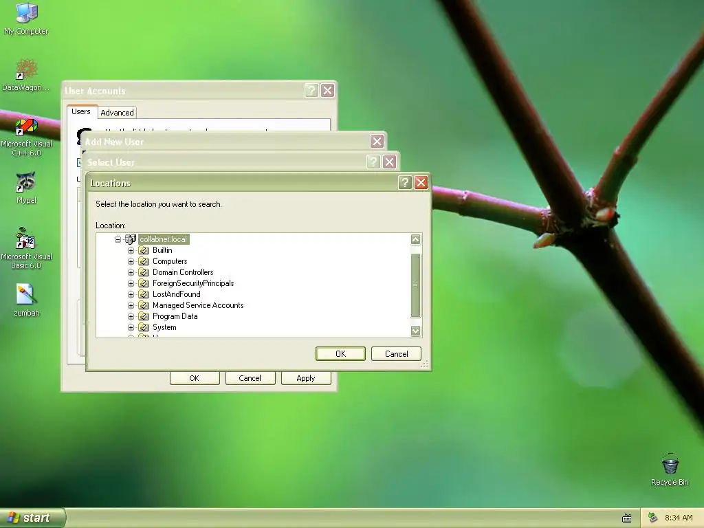Click the location list scroll down arrow

tap(416, 331)
